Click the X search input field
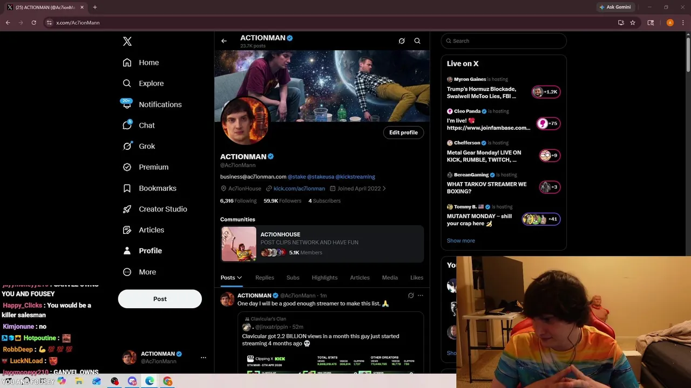 coord(504,41)
